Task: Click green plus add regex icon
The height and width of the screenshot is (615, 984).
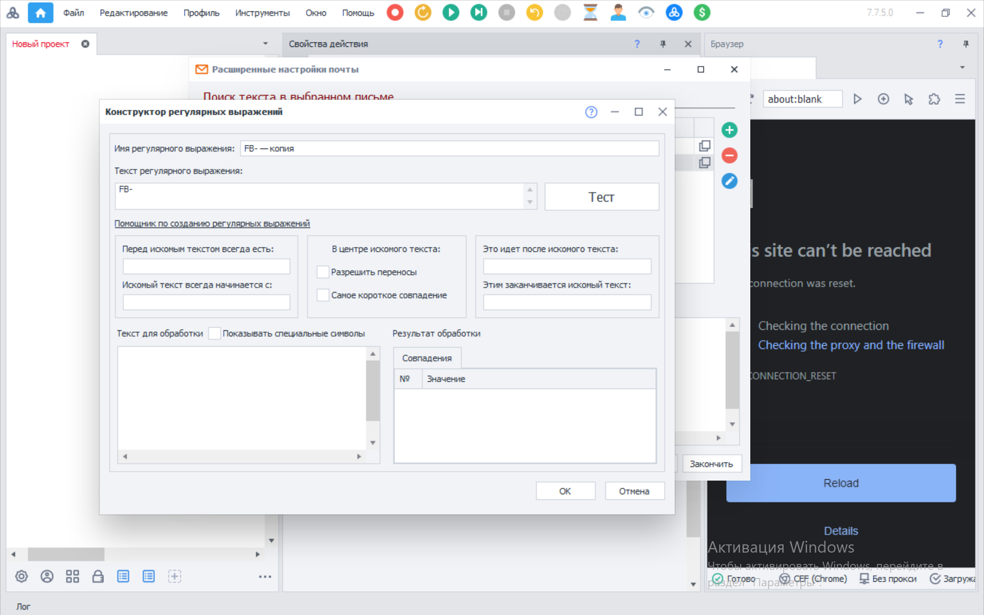Action: coord(729,130)
